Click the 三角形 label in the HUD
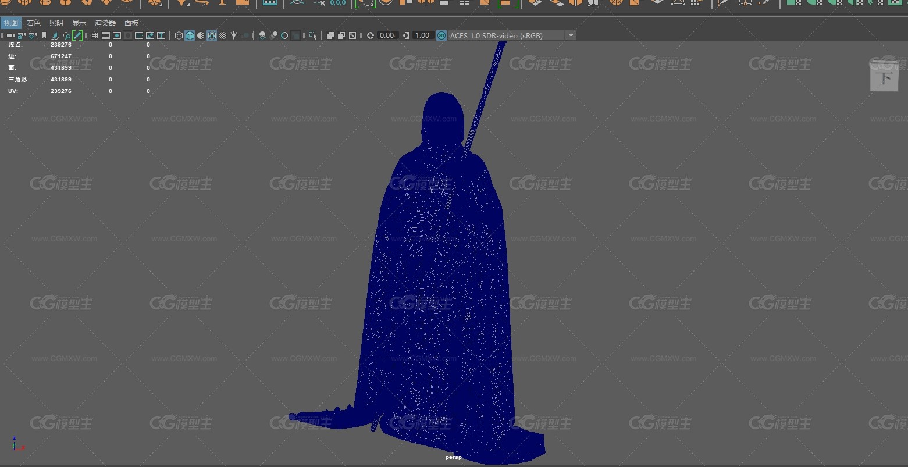The height and width of the screenshot is (467, 908). pos(18,80)
